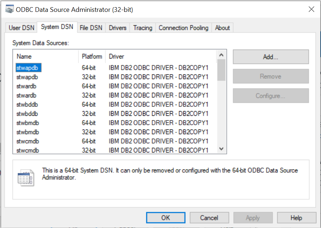Switch to the User DSN tab
321x228 pixels.
pyautogui.click(x=22, y=28)
